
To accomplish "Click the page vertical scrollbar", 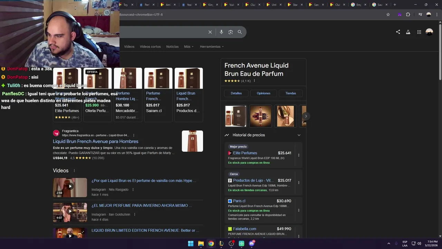I will 440,52.
